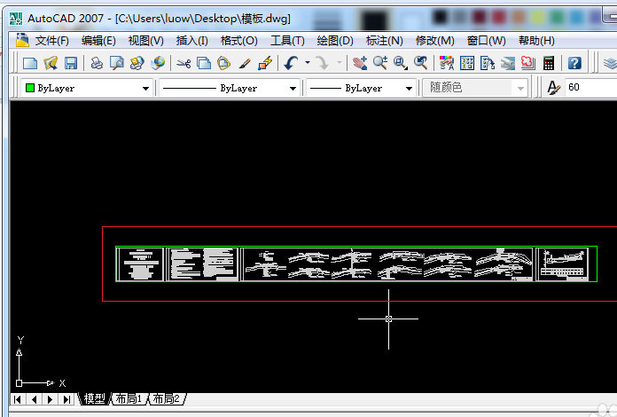Open Plot Preview icon
Screen dimensions: 617x417
pos(117,63)
